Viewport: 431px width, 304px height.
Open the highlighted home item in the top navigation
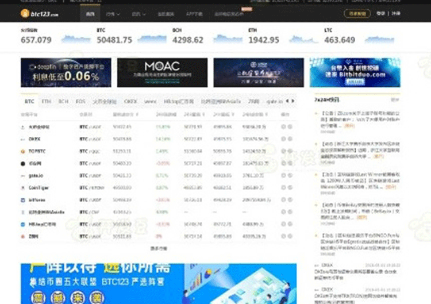(x=90, y=14)
